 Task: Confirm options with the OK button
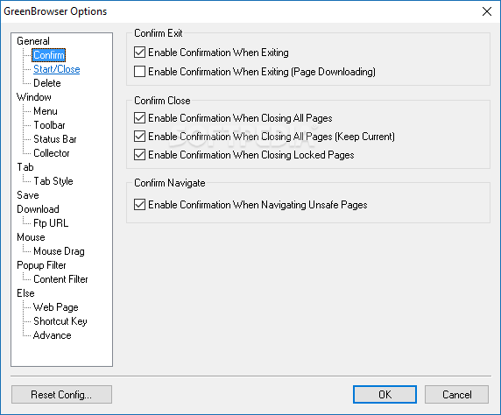[x=385, y=395]
